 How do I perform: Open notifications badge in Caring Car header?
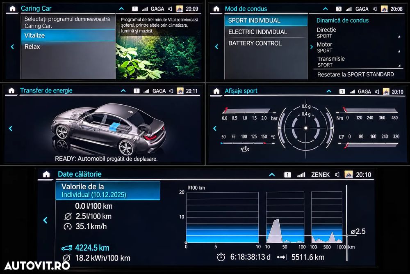(135, 9)
